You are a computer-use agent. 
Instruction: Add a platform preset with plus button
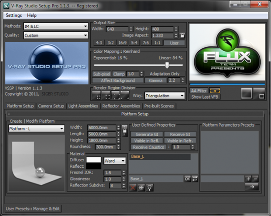tap(248, 179)
